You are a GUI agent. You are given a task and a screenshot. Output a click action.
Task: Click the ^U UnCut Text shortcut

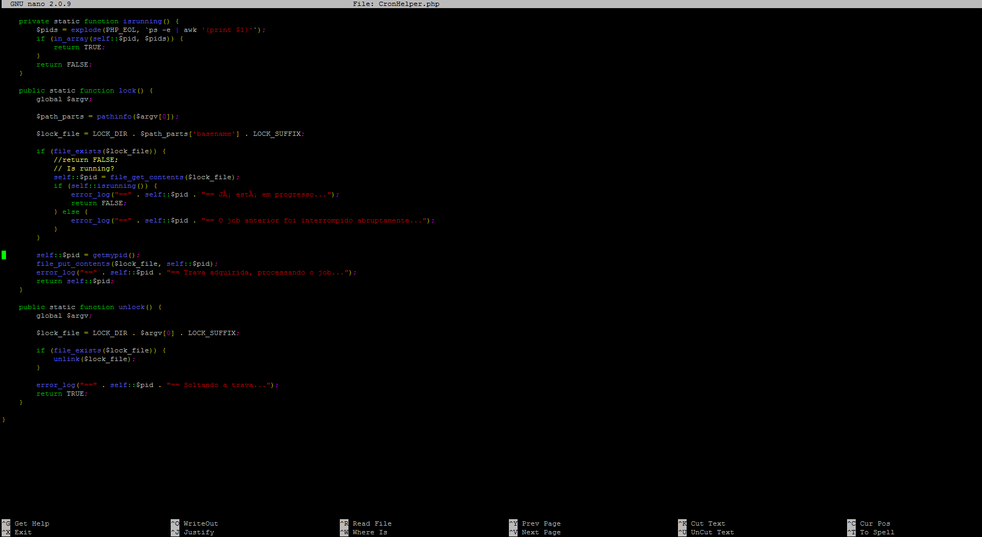tap(706, 532)
